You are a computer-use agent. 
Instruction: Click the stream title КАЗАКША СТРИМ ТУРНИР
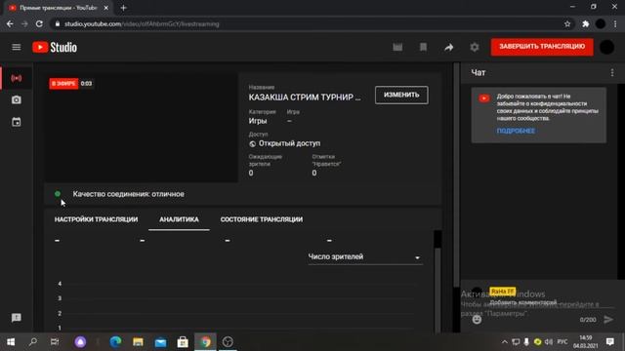pos(305,97)
